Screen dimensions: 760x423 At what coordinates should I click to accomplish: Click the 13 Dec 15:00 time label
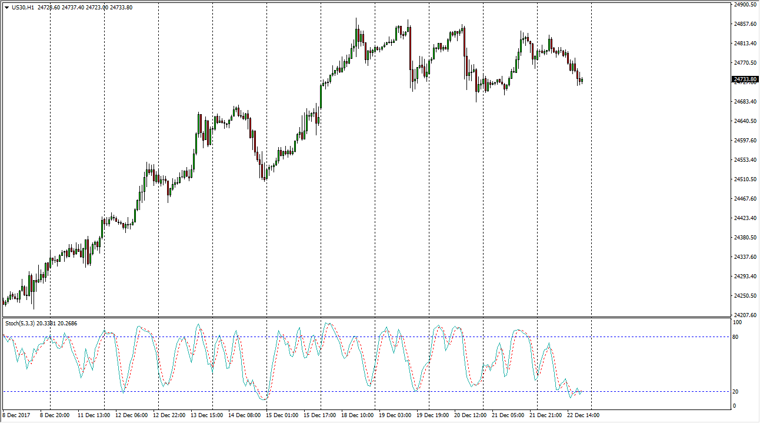206,415
